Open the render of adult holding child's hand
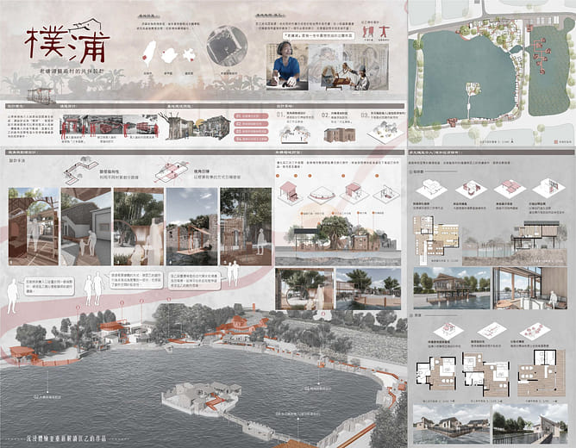 (86, 227)
